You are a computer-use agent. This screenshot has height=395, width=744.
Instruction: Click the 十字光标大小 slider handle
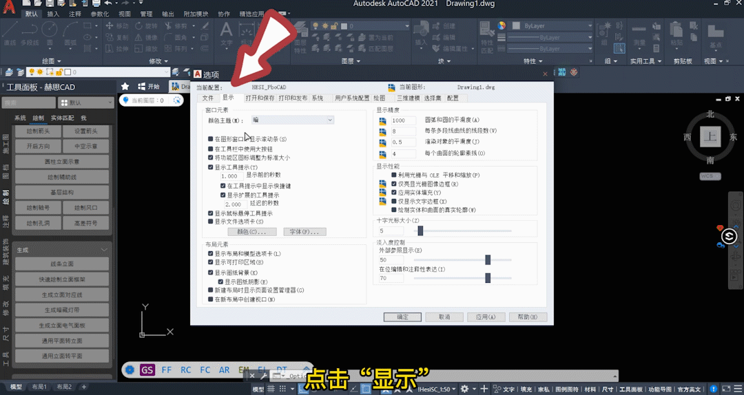point(420,231)
